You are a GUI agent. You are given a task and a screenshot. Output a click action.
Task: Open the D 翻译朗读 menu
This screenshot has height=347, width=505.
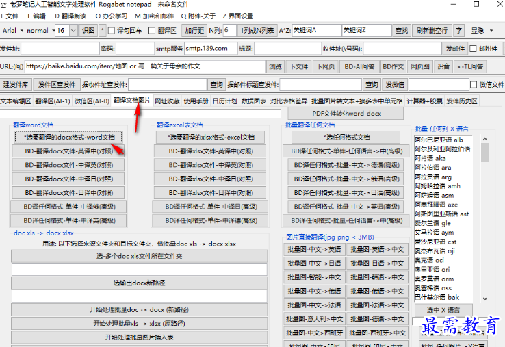(70, 16)
